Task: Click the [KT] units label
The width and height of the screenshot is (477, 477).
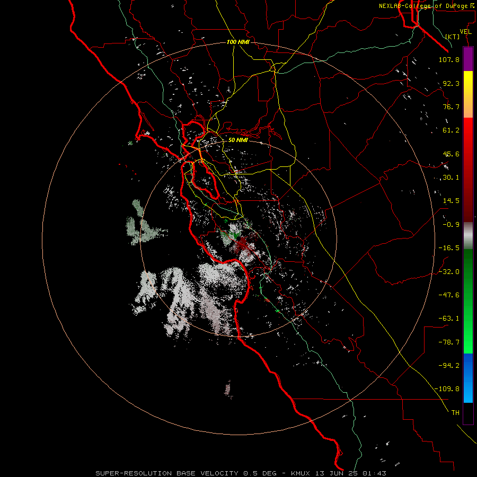Action: click(452, 37)
